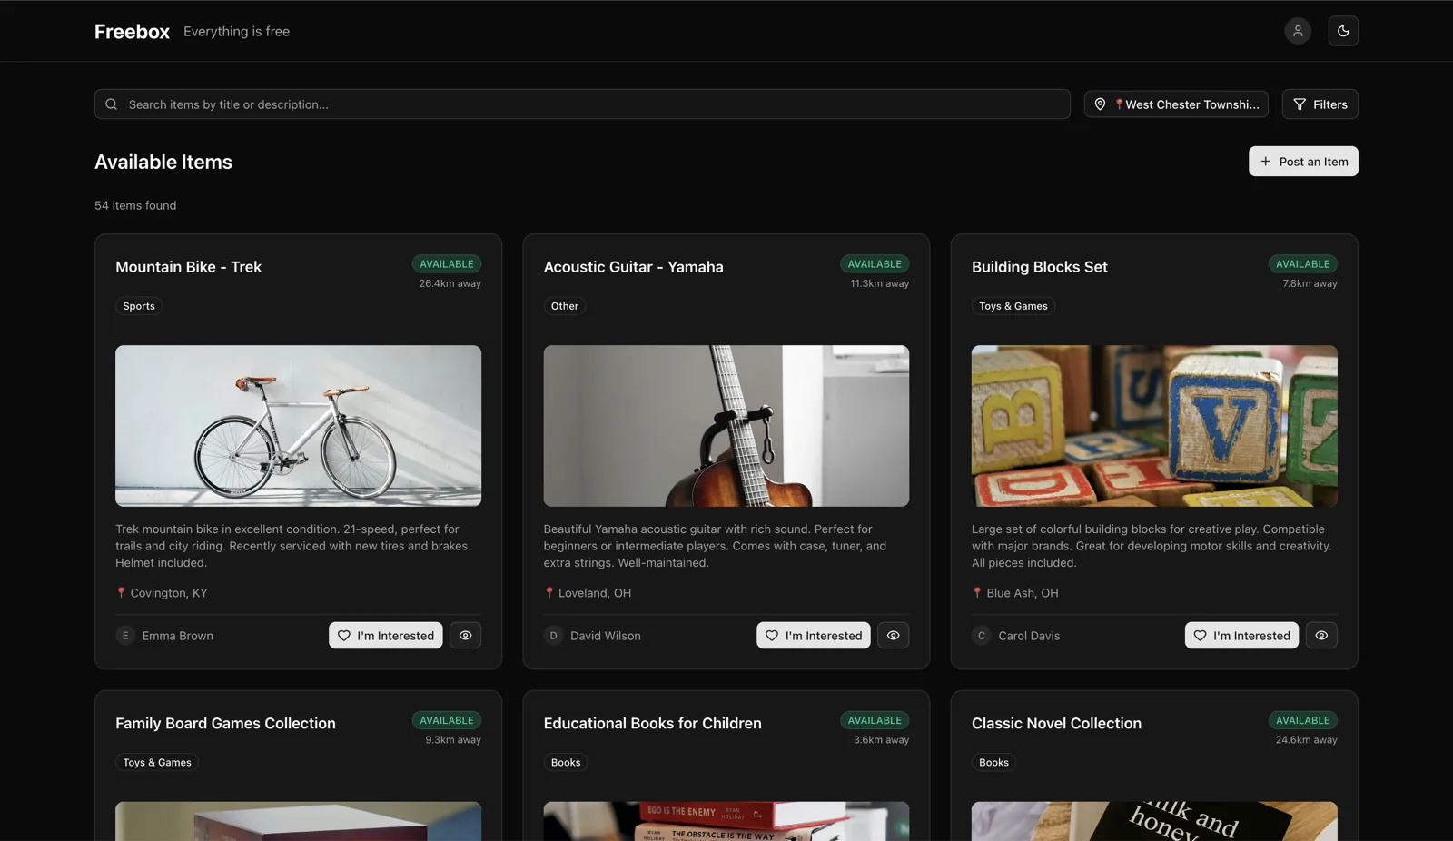Open the mountain bike photo
Image resolution: width=1453 pixels, height=841 pixels.
tap(298, 426)
